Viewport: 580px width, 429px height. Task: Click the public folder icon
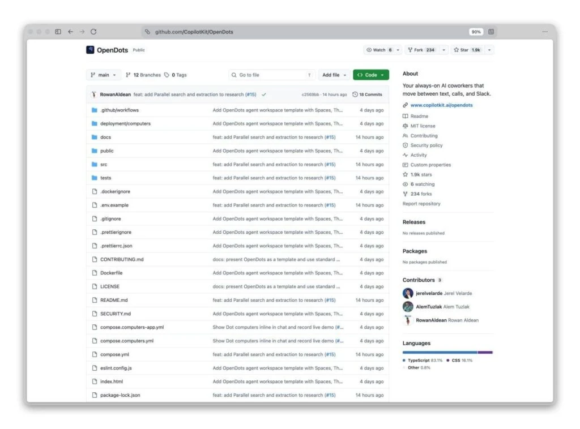pyautogui.click(x=95, y=151)
